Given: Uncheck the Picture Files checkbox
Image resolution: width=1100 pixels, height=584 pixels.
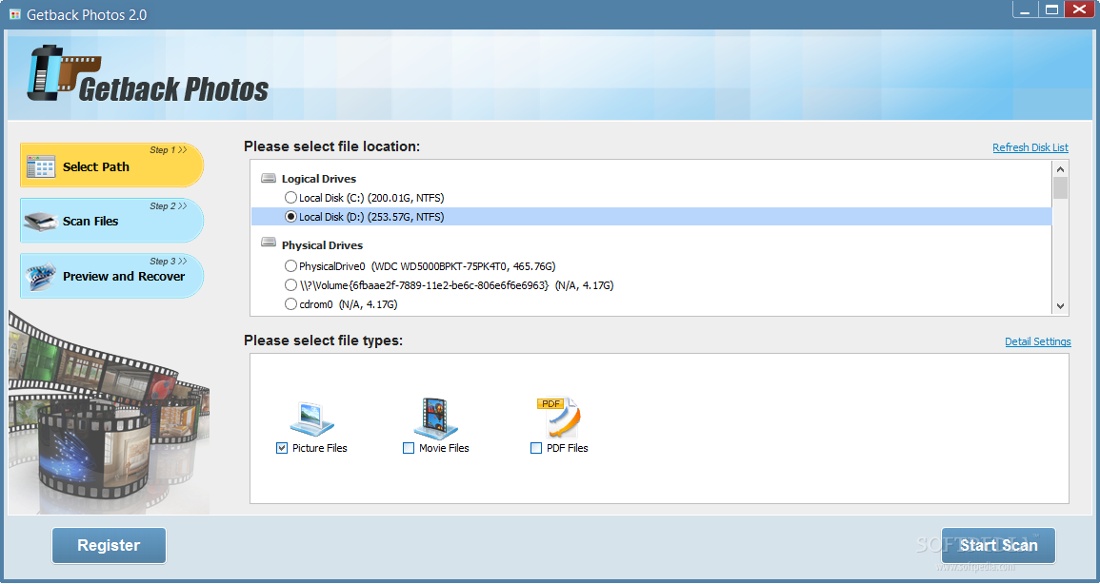Looking at the screenshot, I should click(x=281, y=448).
